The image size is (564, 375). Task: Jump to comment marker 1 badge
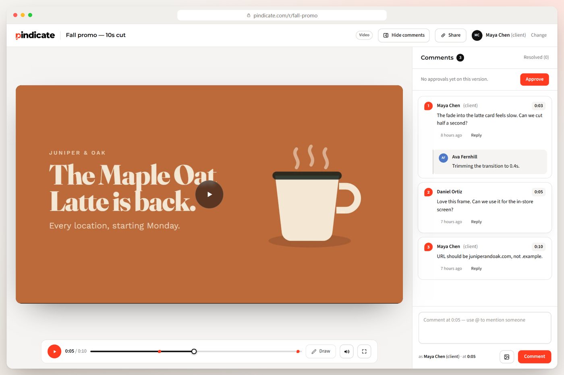[x=428, y=106]
